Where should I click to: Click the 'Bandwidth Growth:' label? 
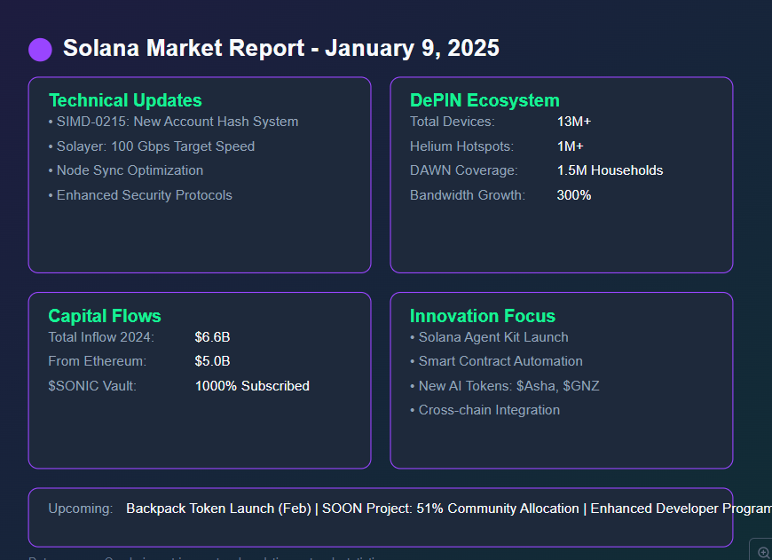click(x=468, y=195)
